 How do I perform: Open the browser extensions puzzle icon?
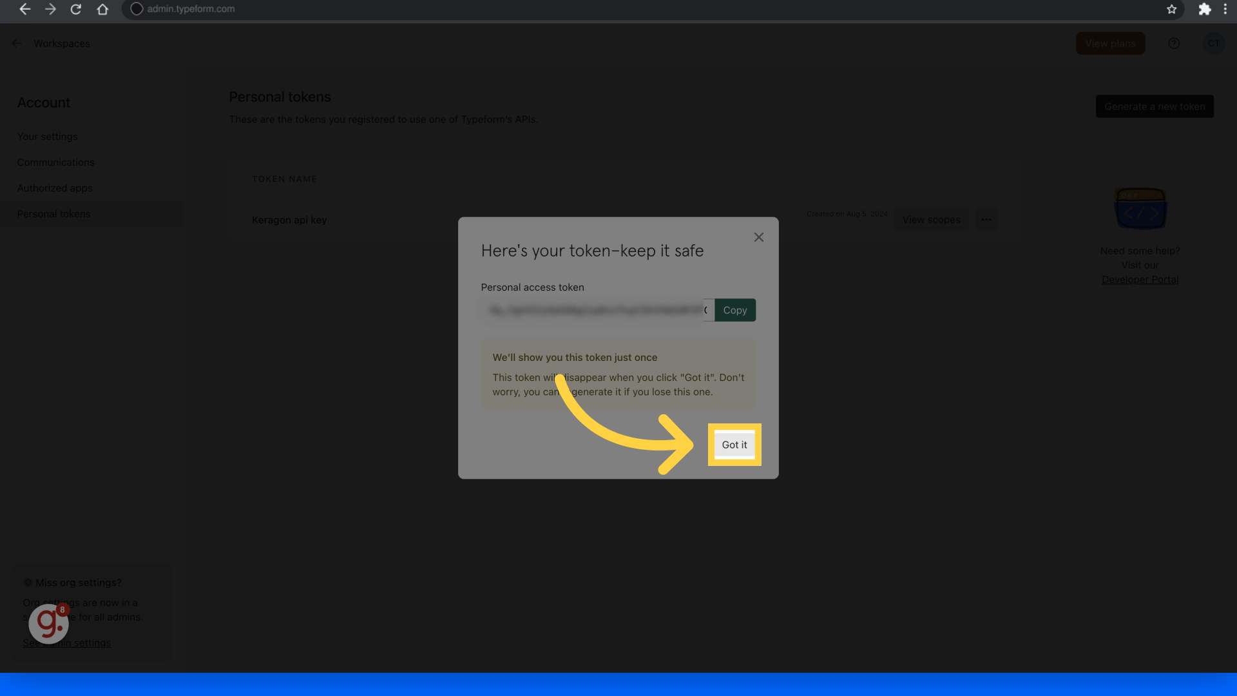pyautogui.click(x=1204, y=9)
